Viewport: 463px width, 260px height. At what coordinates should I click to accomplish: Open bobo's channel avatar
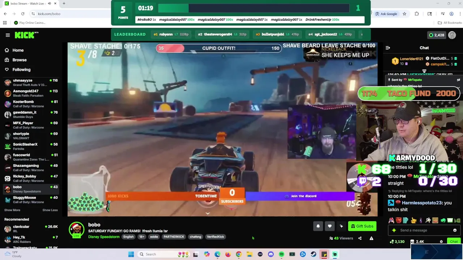[x=77, y=230]
